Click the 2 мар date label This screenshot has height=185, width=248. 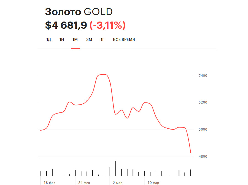(118, 183)
